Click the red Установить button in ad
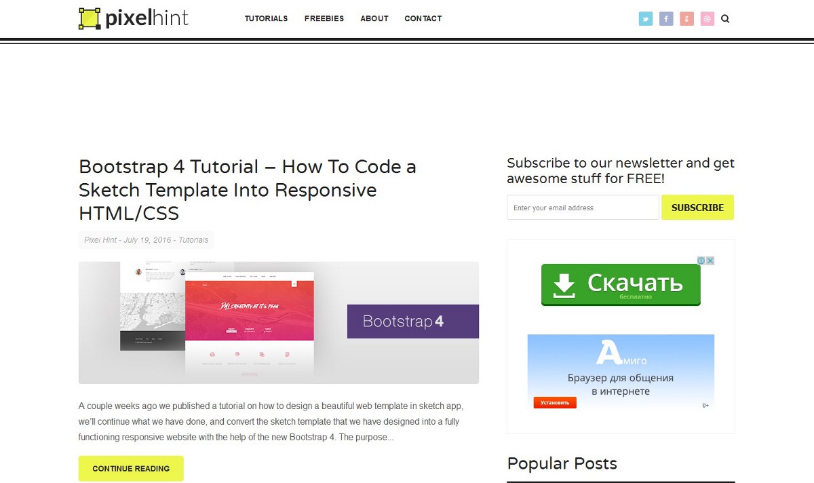 click(x=555, y=402)
